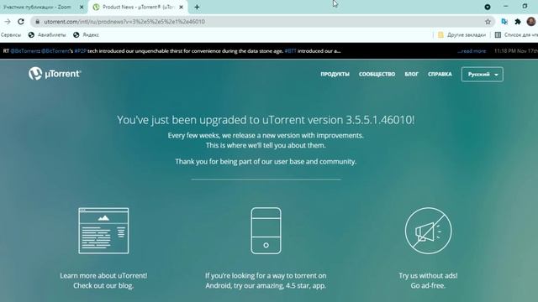
Task: Click the tweet timestamp 11:18 PM
Action: (x=515, y=51)
